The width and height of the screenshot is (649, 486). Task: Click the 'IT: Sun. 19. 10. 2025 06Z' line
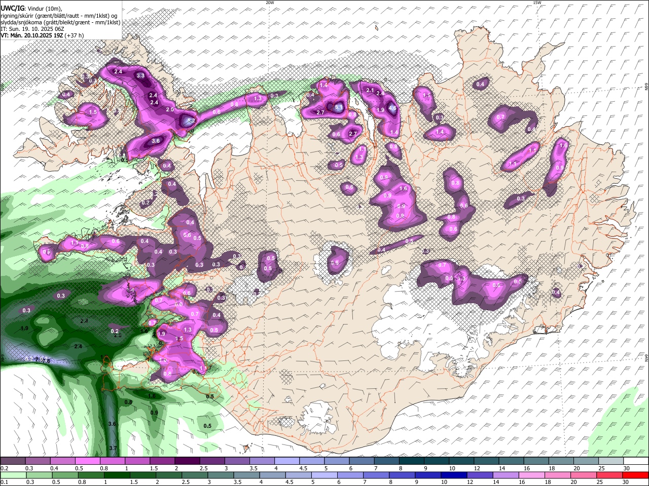pos(32,29)
